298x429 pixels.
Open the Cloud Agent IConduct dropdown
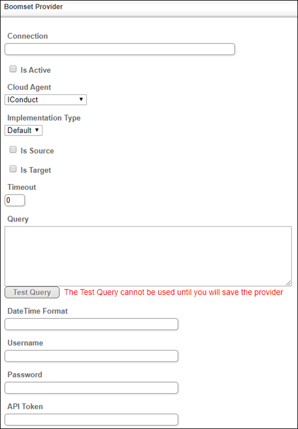[46, 100]
